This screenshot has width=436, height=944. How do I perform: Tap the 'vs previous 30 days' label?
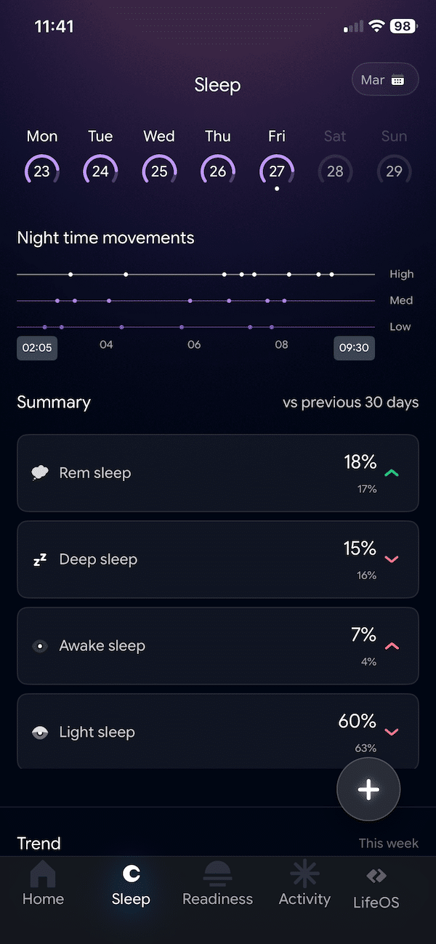coord(350,403)
